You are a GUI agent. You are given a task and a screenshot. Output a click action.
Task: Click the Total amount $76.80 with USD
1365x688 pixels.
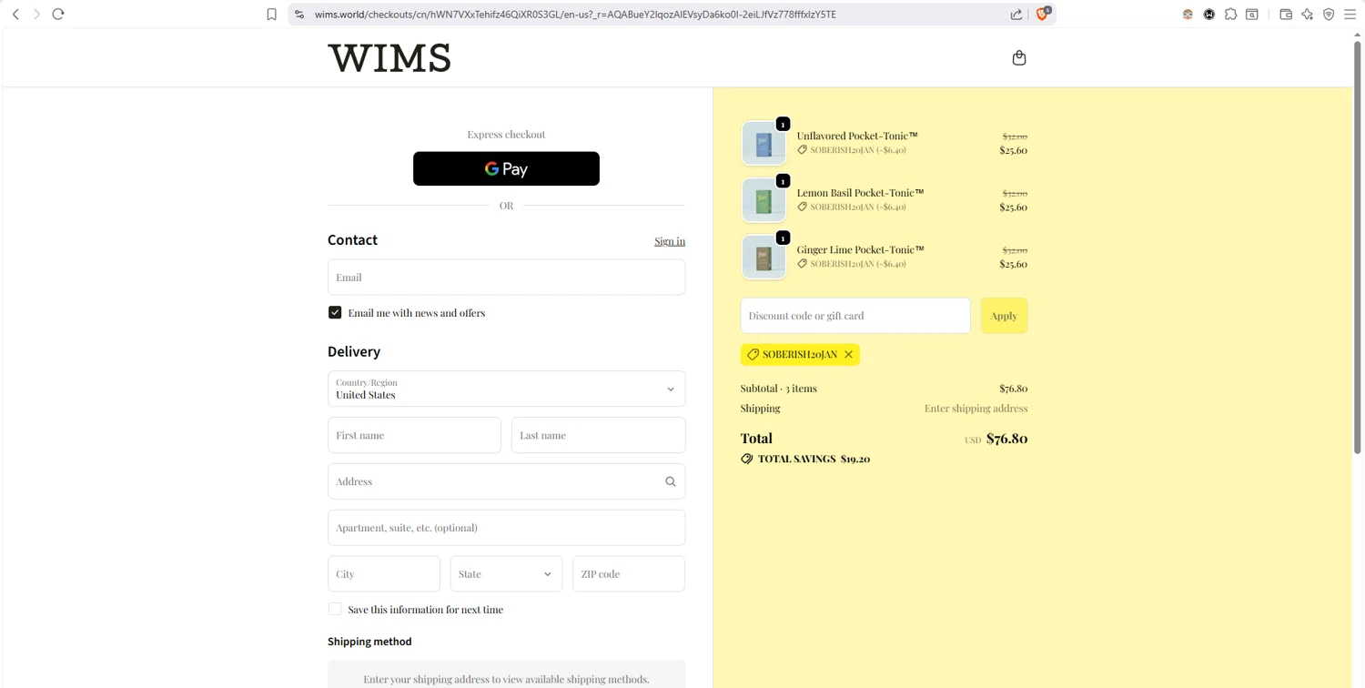(x=996, y=439)
